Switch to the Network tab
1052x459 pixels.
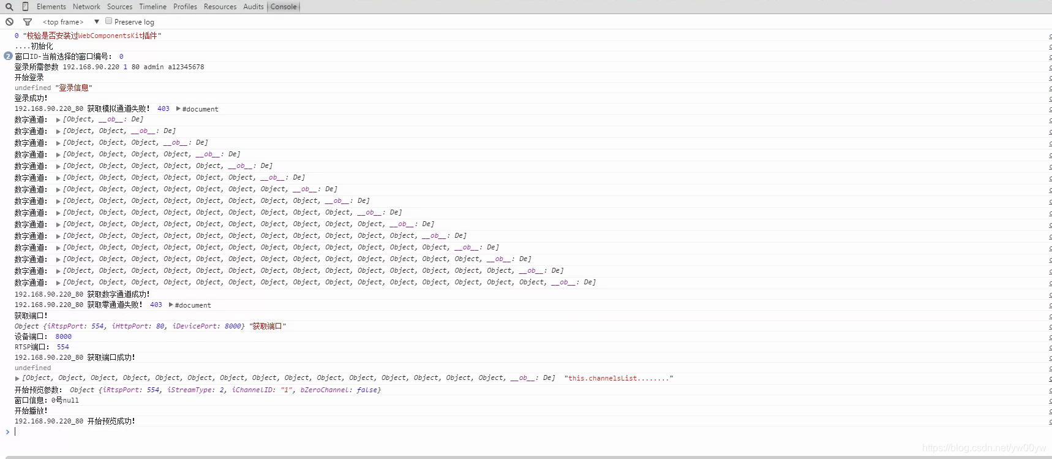(86, 7)
